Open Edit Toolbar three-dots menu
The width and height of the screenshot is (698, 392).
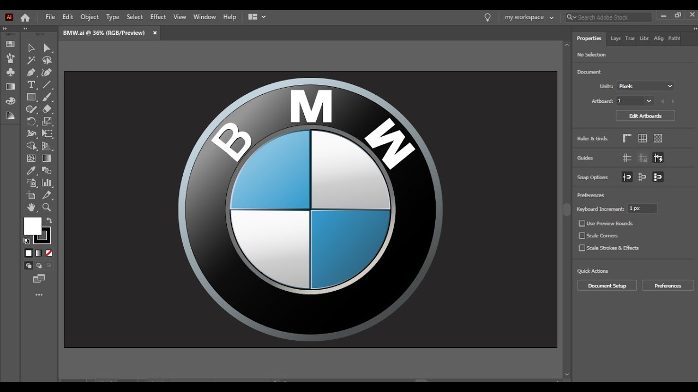click(39, 295)
